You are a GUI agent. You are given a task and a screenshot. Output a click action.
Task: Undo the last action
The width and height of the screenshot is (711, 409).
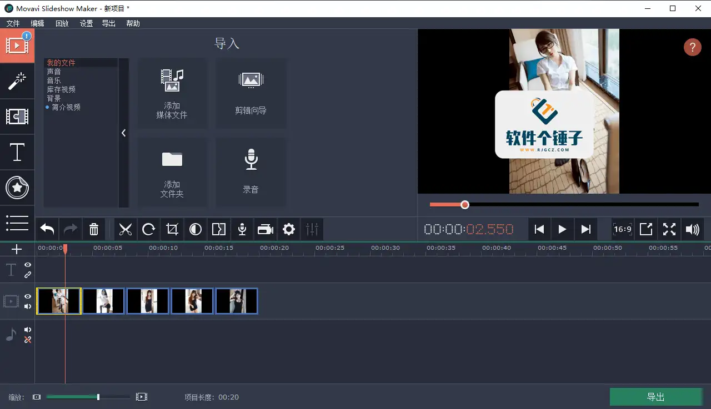pyautogui.click(x=48, y=229)
